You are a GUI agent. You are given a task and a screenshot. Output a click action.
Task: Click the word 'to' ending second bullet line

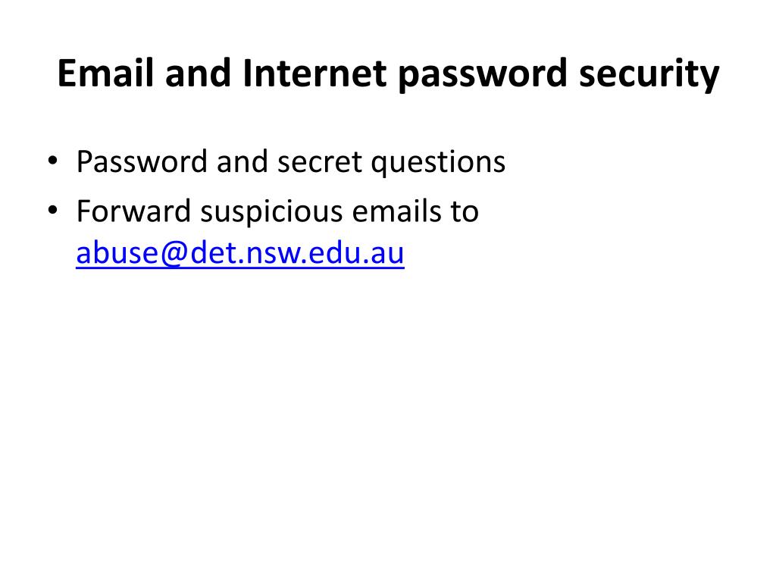pyautogui.click(x=465, y=212)
